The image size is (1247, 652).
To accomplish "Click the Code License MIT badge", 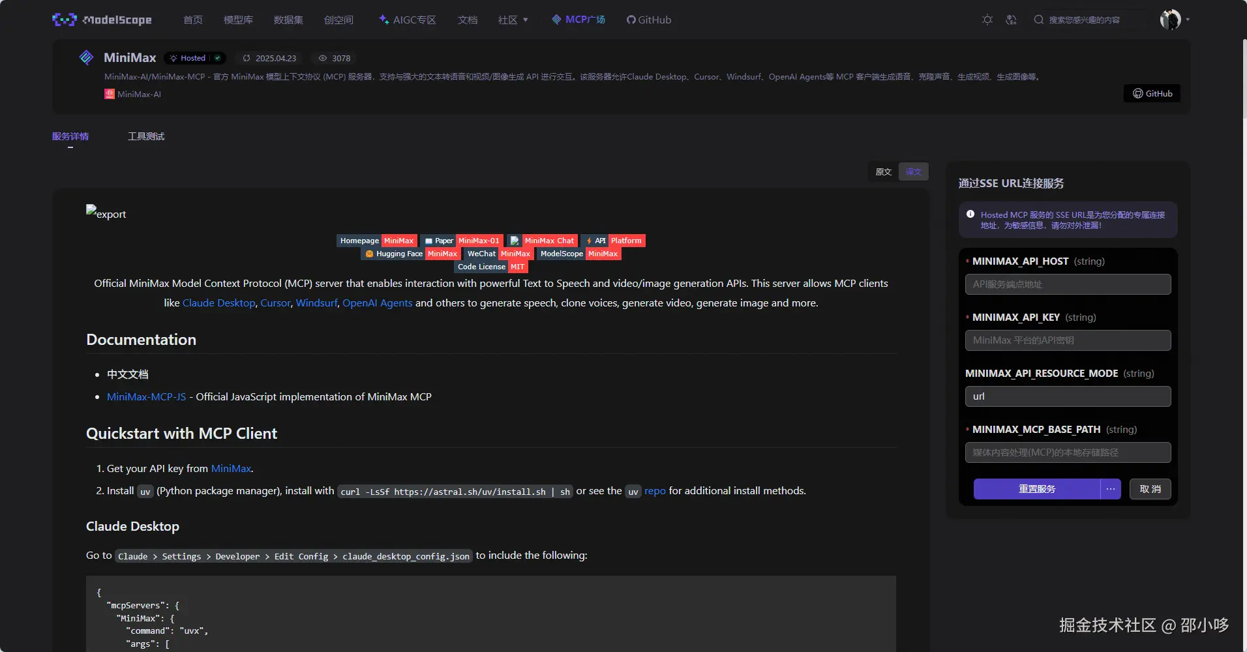I will [x=491, y=267].
